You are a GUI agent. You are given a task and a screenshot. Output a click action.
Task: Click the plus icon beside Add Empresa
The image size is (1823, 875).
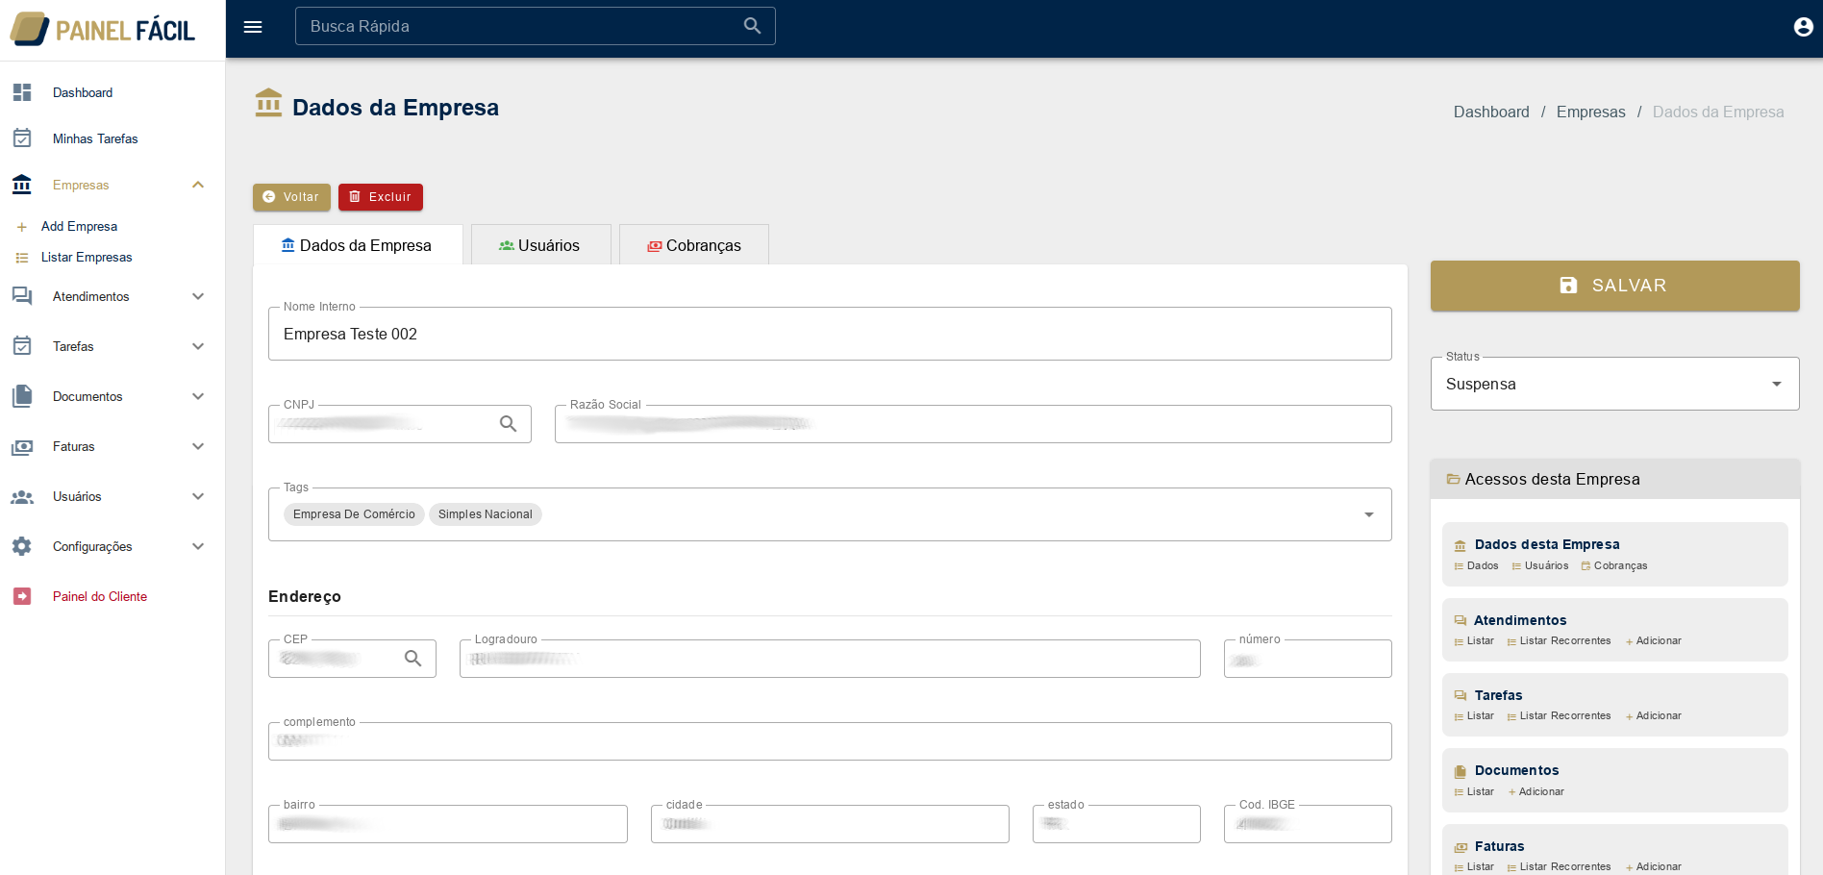[22, 227]
